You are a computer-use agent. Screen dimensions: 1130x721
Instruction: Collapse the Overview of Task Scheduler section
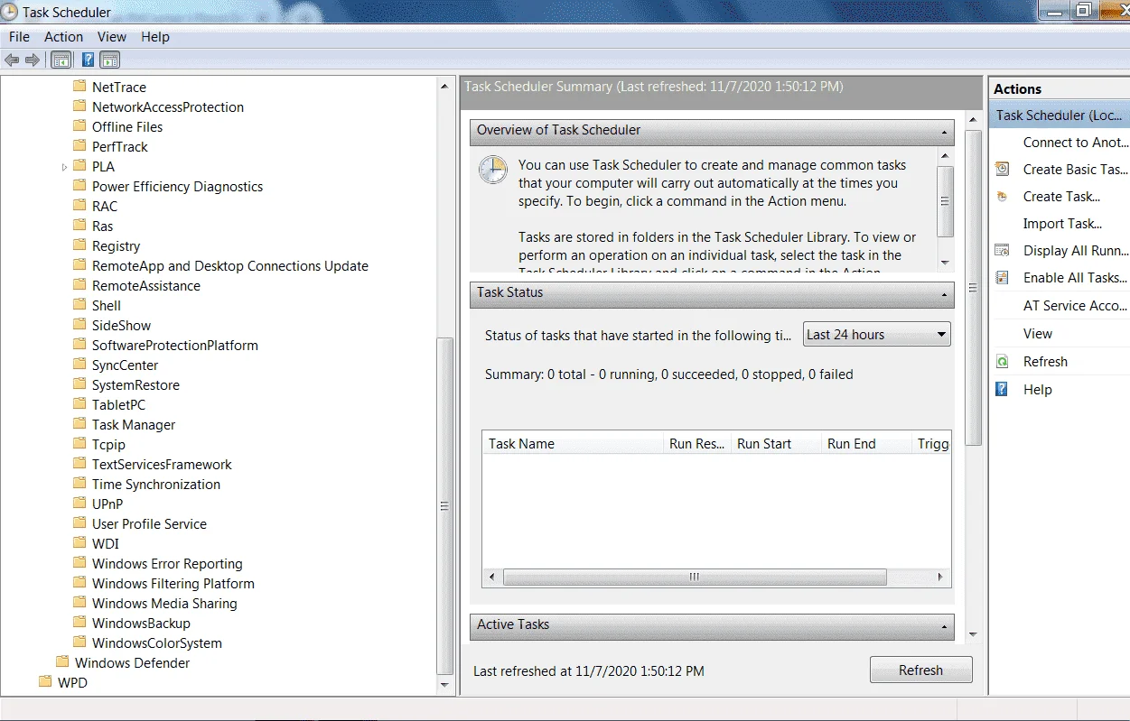944,131
